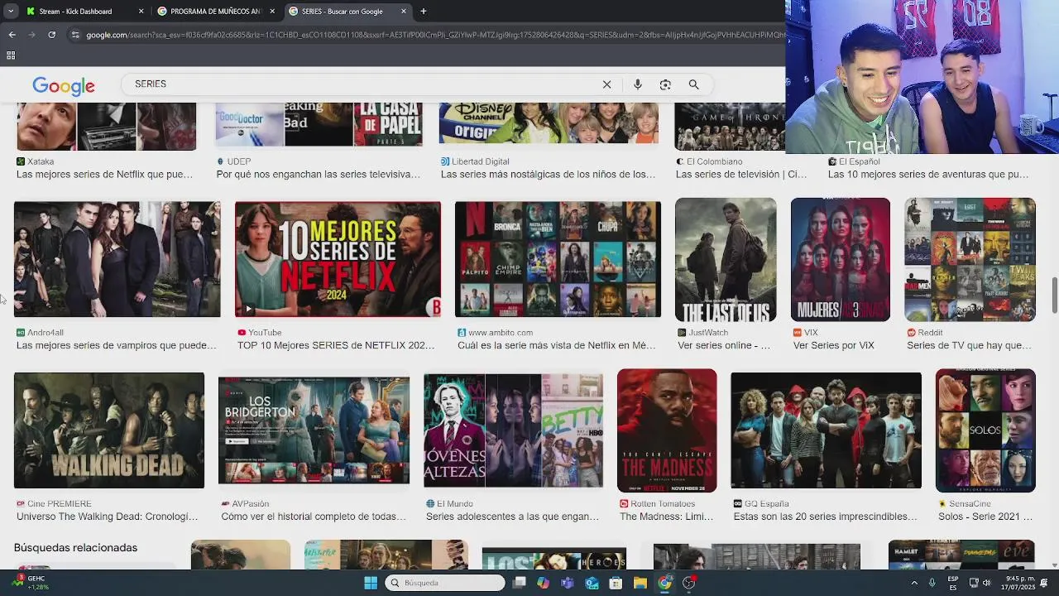Open the vampire series image thumbnail
1059x596 pixels.
pyautogui.click(x=117, y=259)
